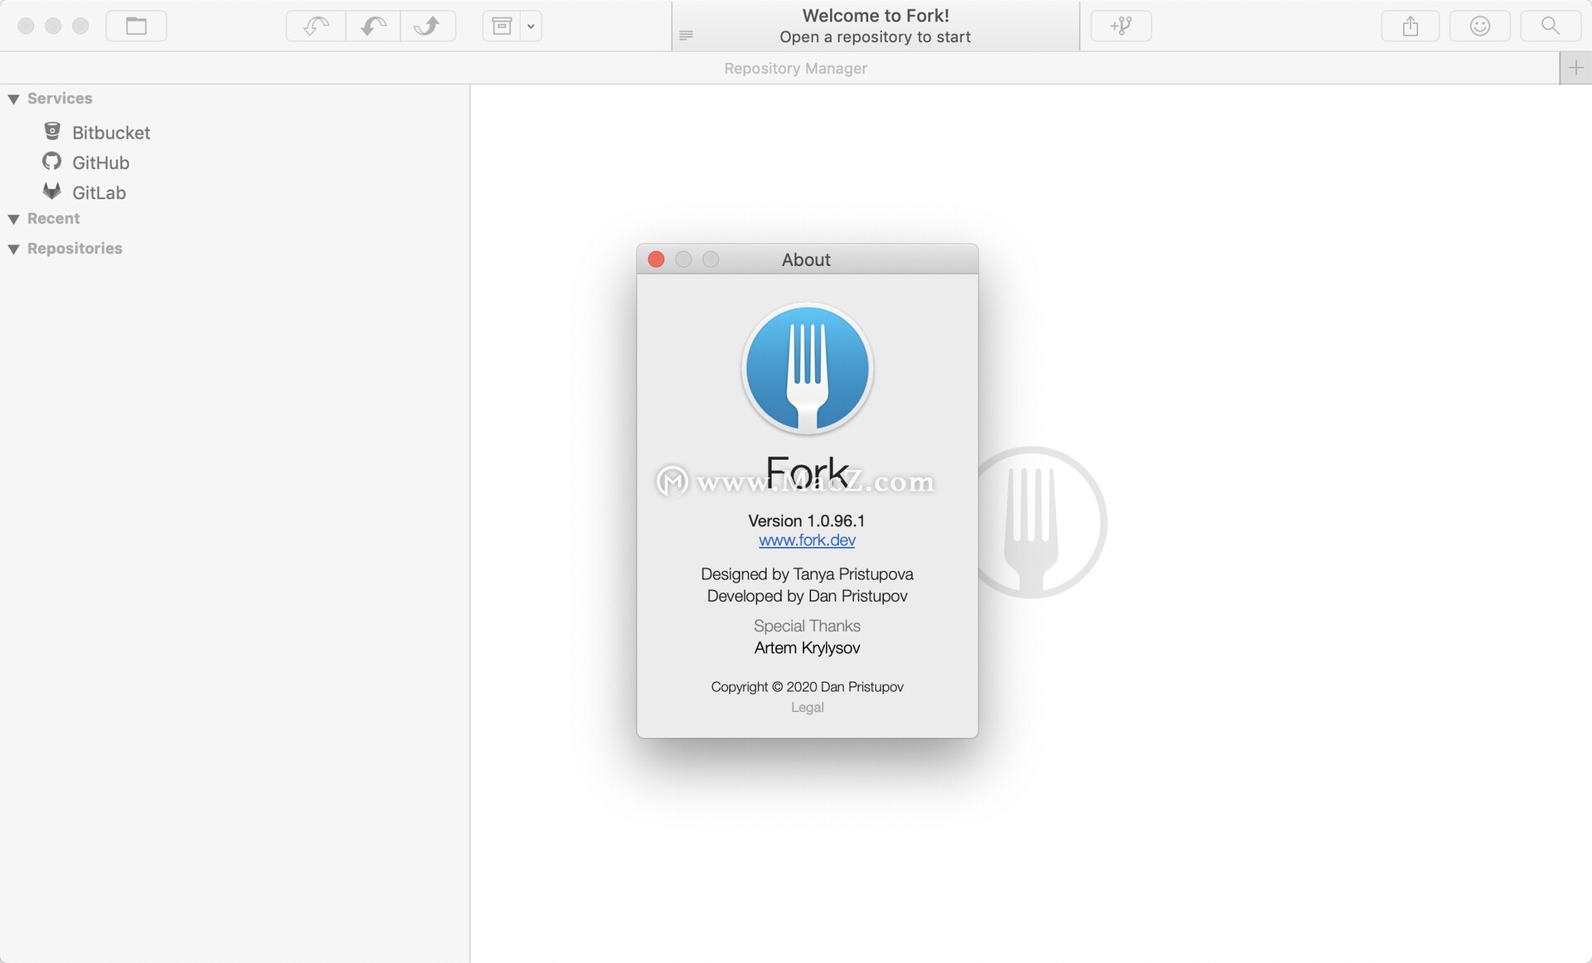This screenshot has width=1592, height=963.
Task: Click the smiley feedback icon
Action: coord(1479,26)
